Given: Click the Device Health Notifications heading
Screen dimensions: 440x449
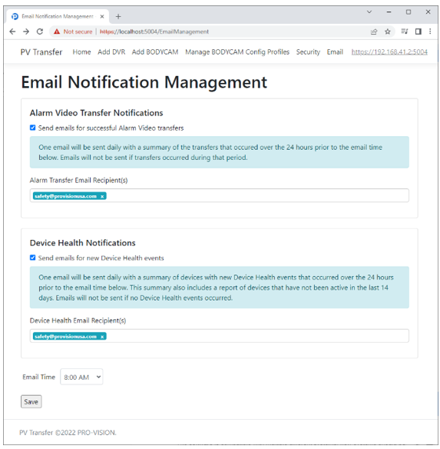Looking at the screenshot, I should pyautogui.click(x=83, y=243).
